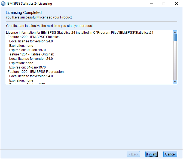Minimize the Licensing window
The width and height of the screenshot is (183, 159).
tap(152, 4)
